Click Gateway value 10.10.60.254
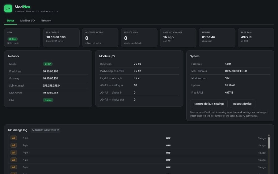278x174 pixels. click(x=50, y=78)
